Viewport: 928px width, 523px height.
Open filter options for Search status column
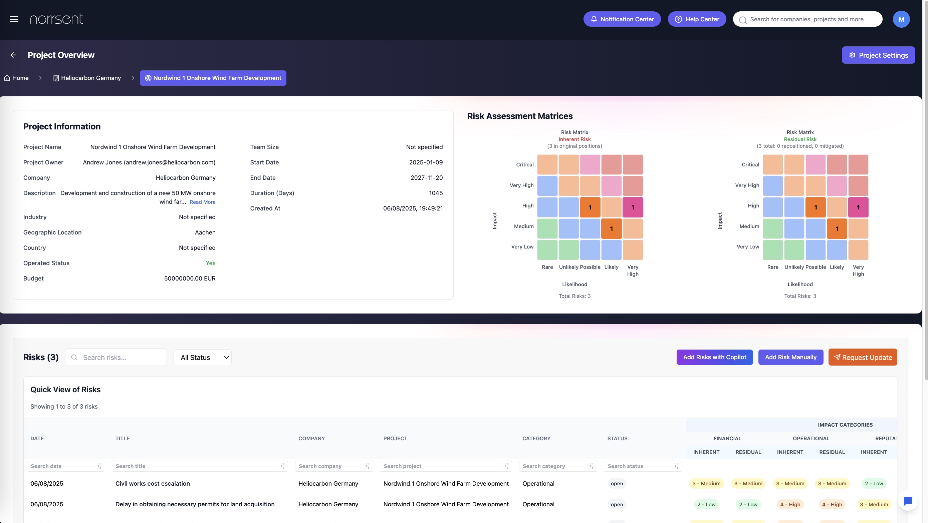tap(676, 466)
